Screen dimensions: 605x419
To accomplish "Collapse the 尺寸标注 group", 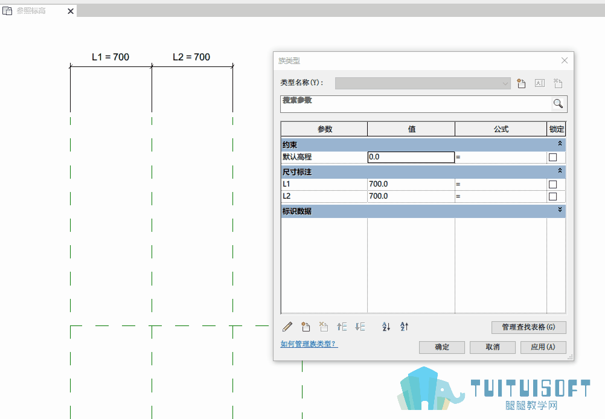I will [560, 170].
